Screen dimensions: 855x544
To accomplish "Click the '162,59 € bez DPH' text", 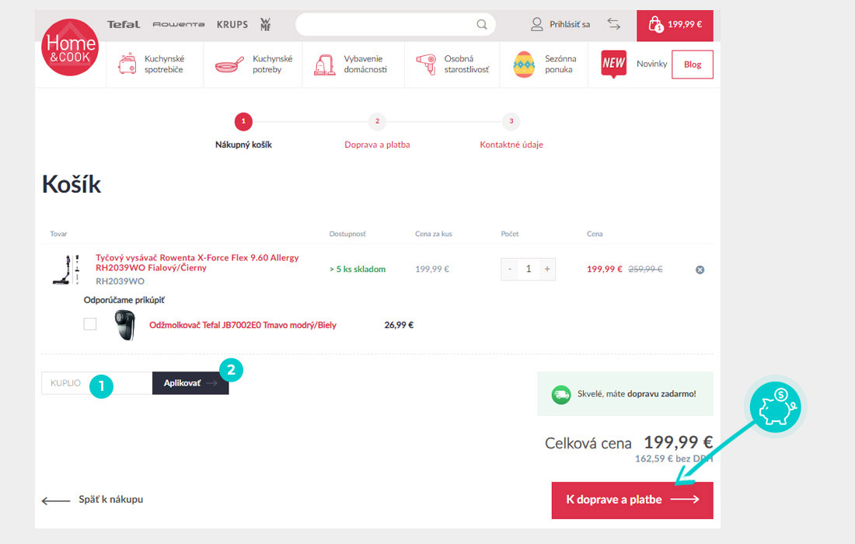I will (674, 459).
